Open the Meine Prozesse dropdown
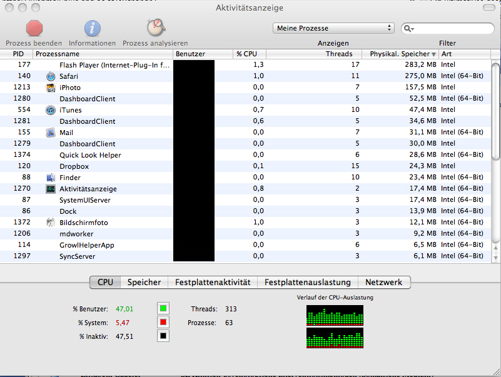Image resolution: width=501 pixels, height=377 pixels. pos(333,28)
